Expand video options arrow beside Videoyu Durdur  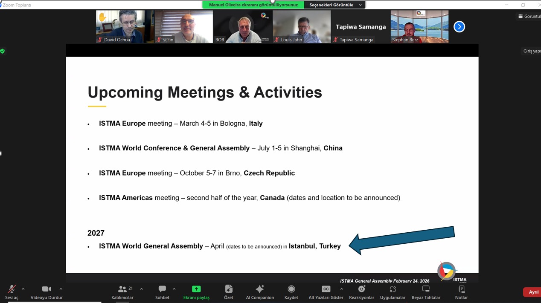pyautogui.click(x=61, y=289)
